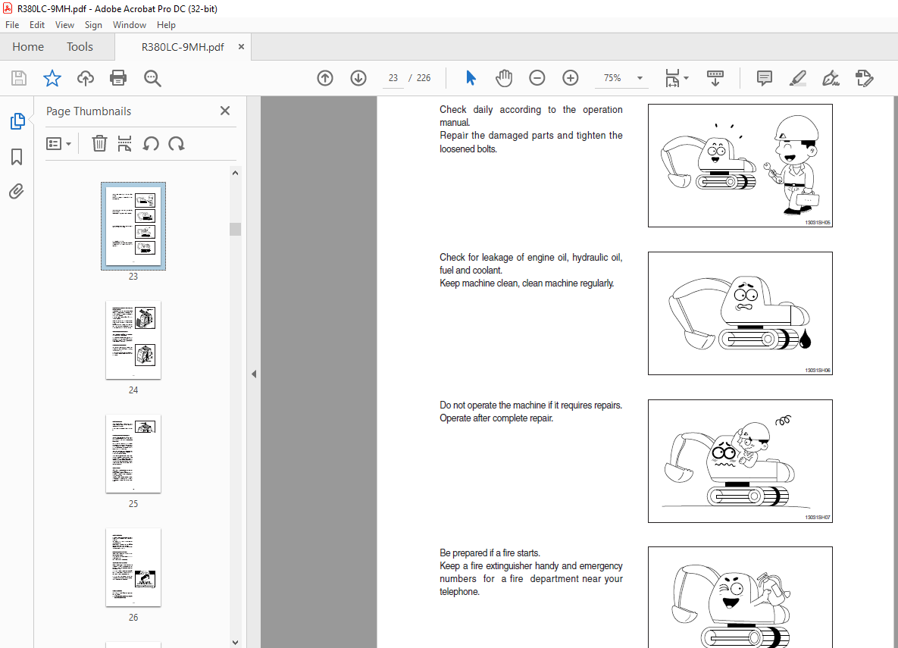Switch to the Tools tab
Screen dimensions: 898x648
point(80,47)
